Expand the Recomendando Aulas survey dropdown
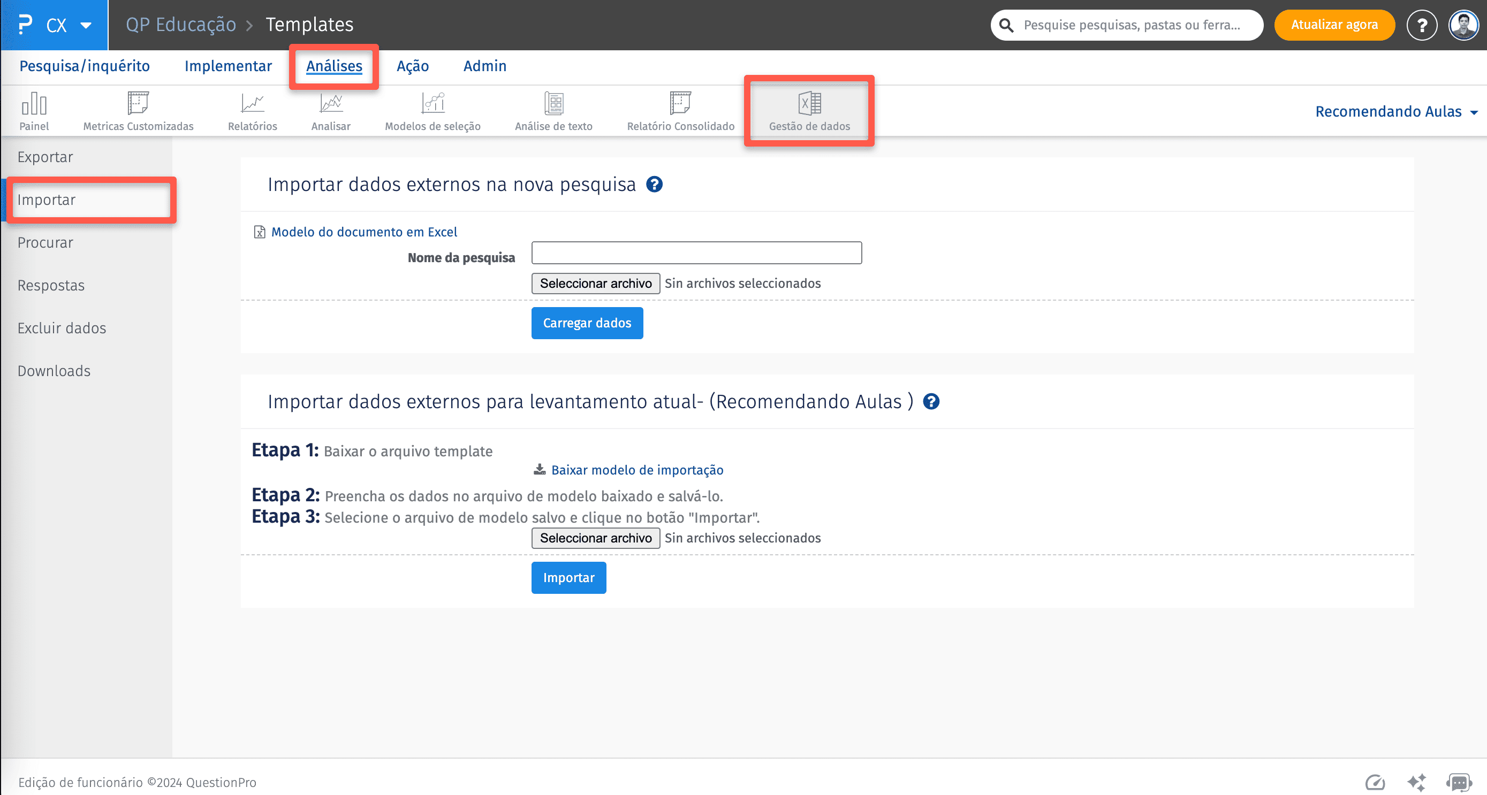Image resolution: width=1487 pixels, height=795 pixels. coord(1396,111)
